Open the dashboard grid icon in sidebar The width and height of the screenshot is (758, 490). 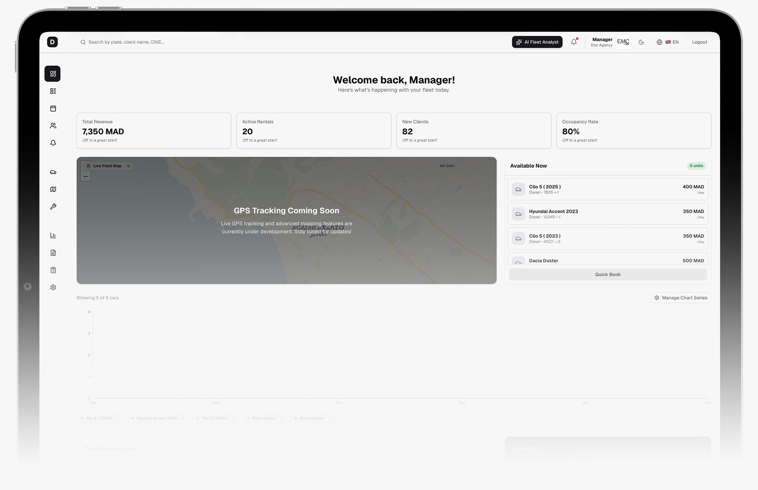53,74
